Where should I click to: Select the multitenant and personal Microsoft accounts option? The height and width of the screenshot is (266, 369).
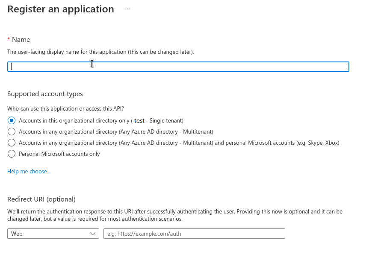[12, 143]
